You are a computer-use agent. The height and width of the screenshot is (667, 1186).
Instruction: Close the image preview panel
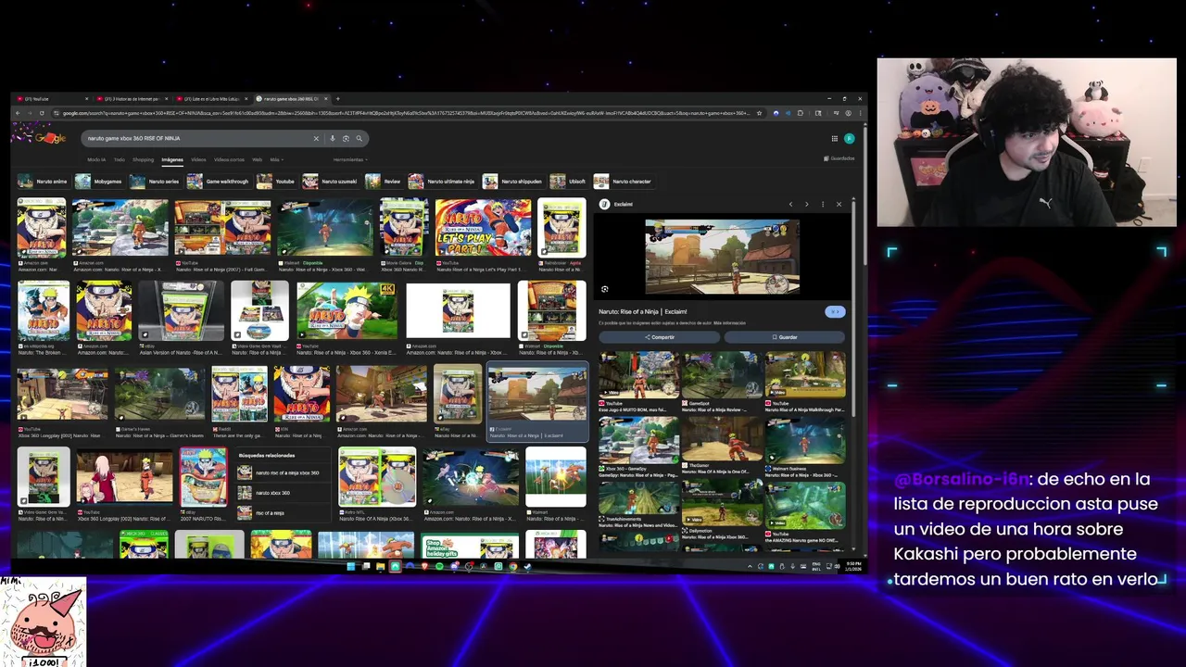839,204
